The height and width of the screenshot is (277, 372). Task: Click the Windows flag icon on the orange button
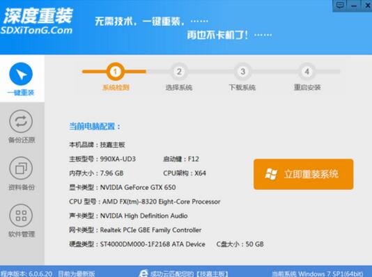(271, 175)
